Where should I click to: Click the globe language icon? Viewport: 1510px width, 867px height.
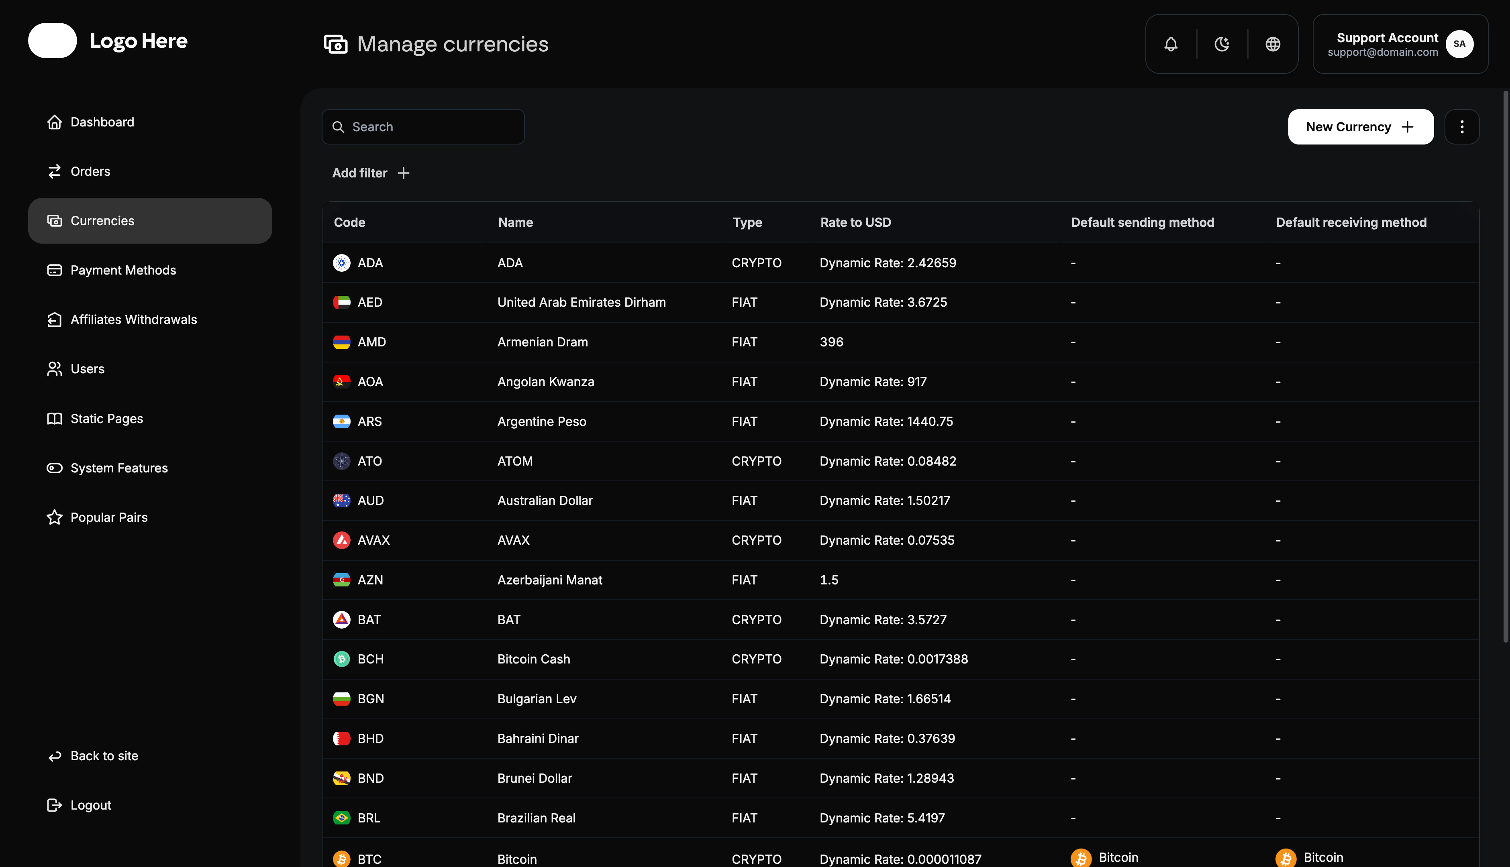pyautogui.click(x=1272, y=43)
